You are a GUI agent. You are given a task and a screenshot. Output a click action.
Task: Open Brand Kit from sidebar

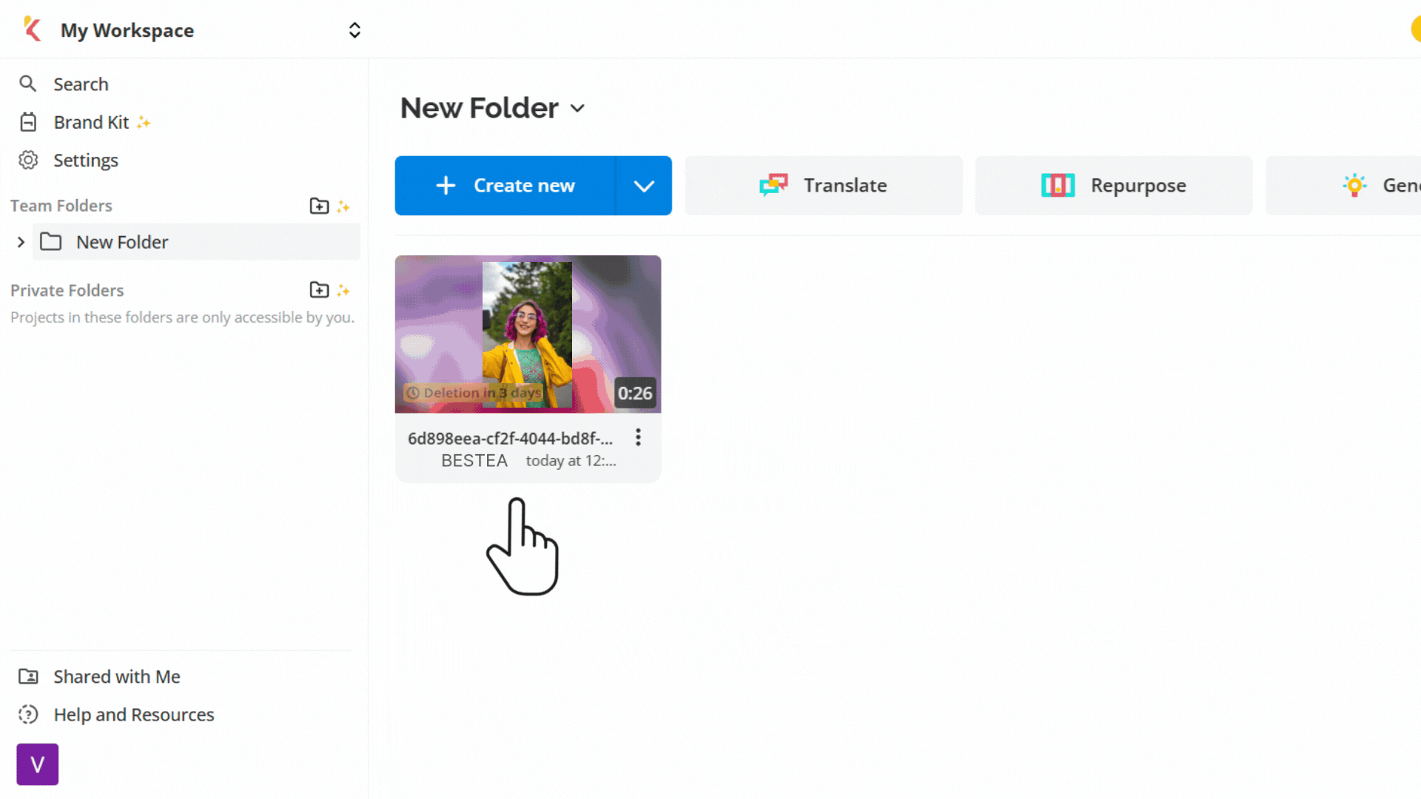point(91,122)
